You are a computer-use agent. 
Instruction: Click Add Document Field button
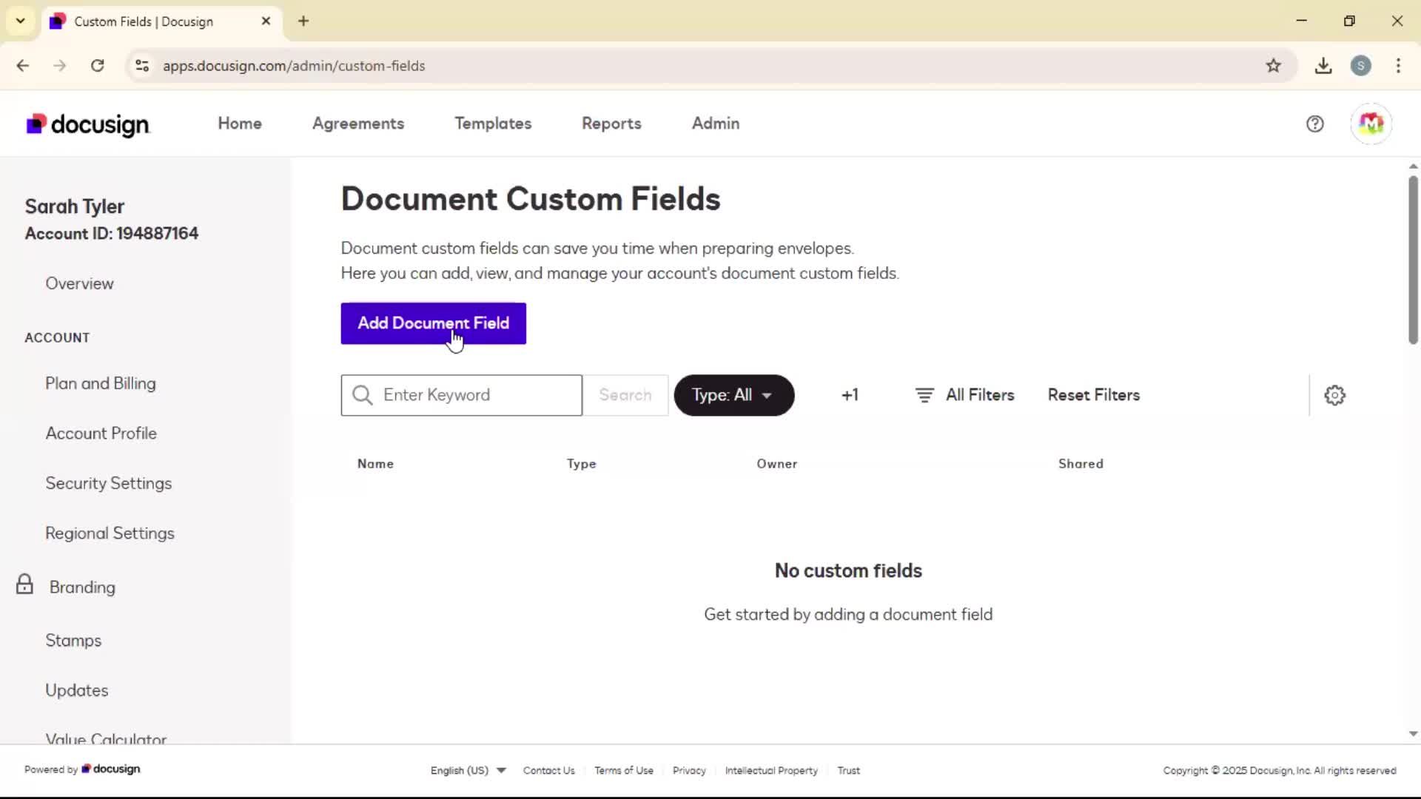(x=433, y=323)
